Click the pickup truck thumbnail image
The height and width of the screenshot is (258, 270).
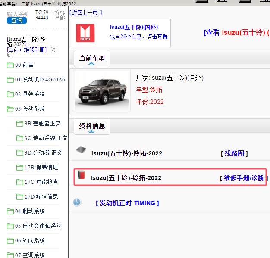102,91
